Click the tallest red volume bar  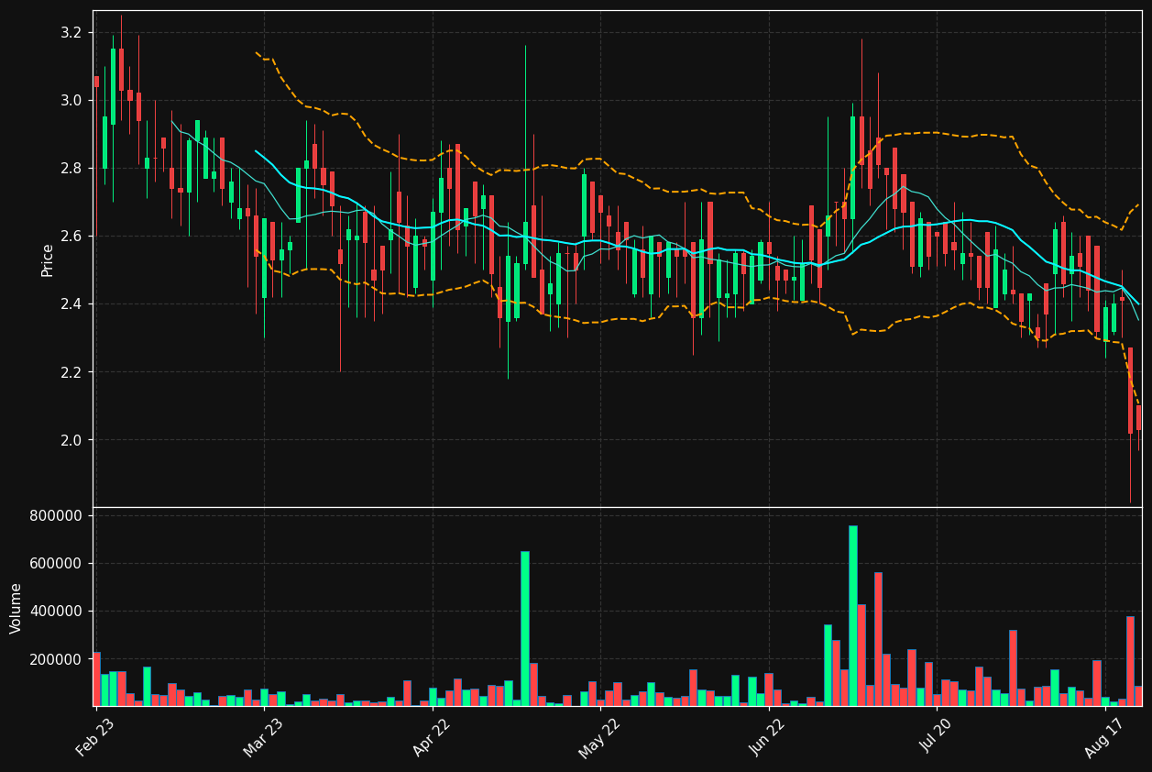(878, 640)
